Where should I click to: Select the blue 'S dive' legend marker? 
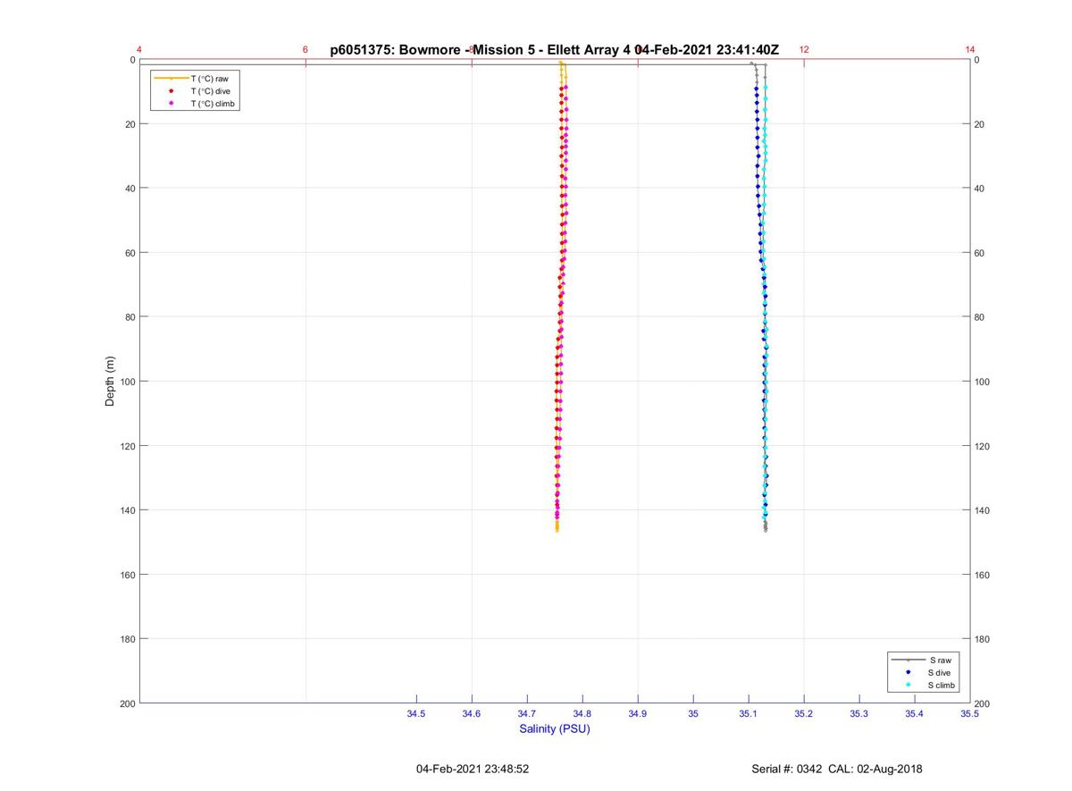pos(908,672)
